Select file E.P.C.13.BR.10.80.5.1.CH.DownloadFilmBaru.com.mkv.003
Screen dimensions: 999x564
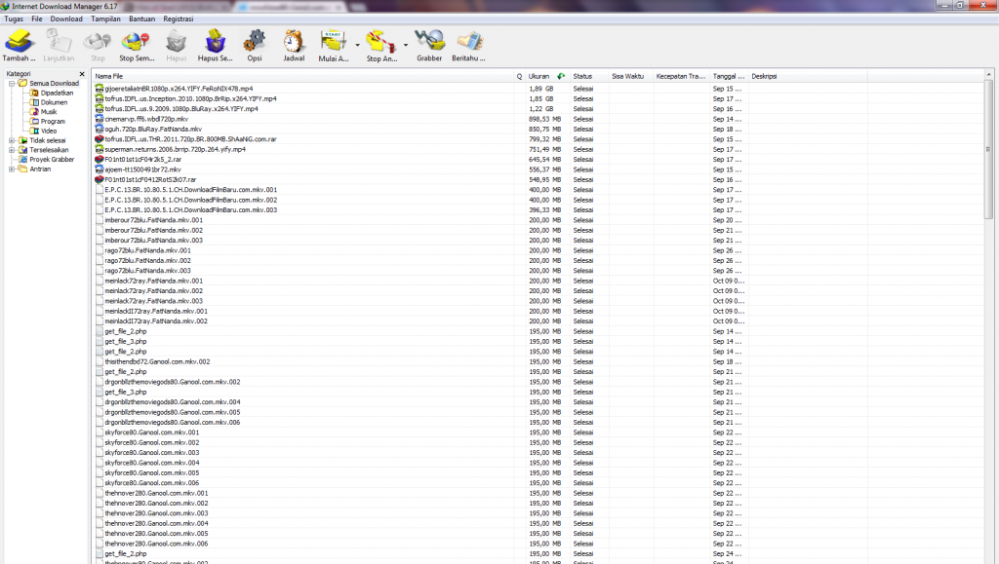coord(191,209)
